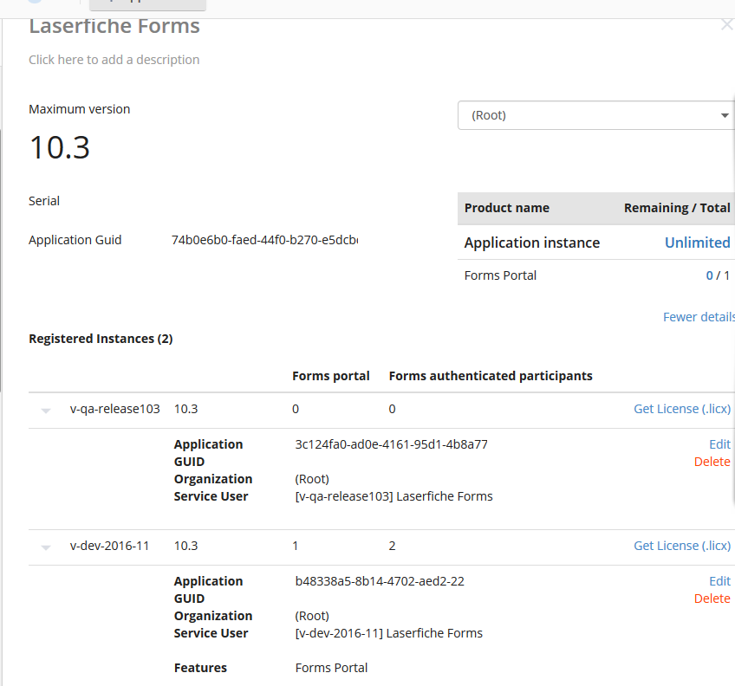Click the 0 remaining Forms Portal count
This screenshot has width=735, height=686.
click(709, 275)
